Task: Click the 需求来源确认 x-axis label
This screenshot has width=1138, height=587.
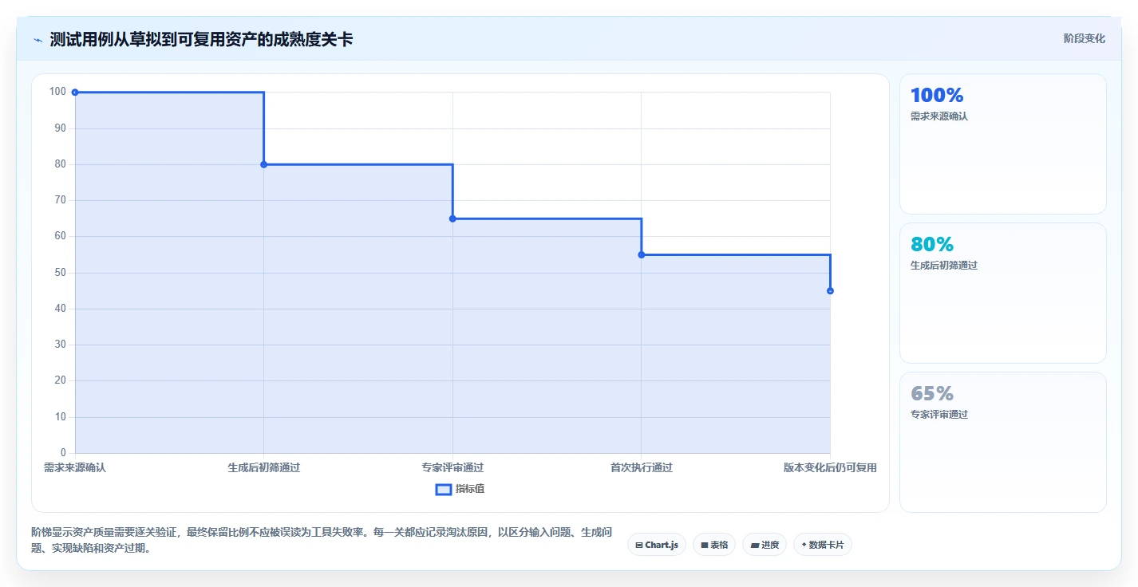Action: point(75,467)
